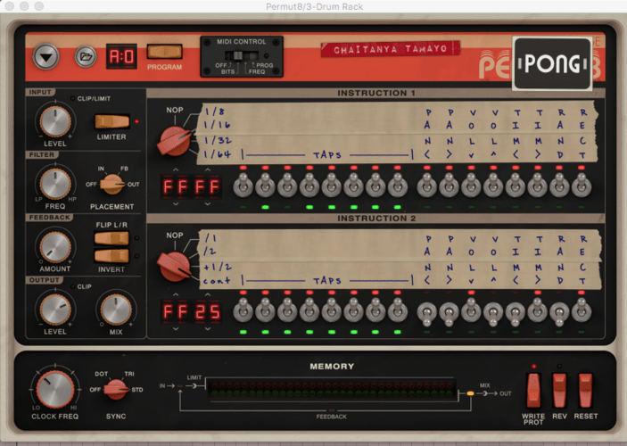Flip the PAN > bit switch in Instruction 1
Screen dimensions: 627x446
coord(449,185)
